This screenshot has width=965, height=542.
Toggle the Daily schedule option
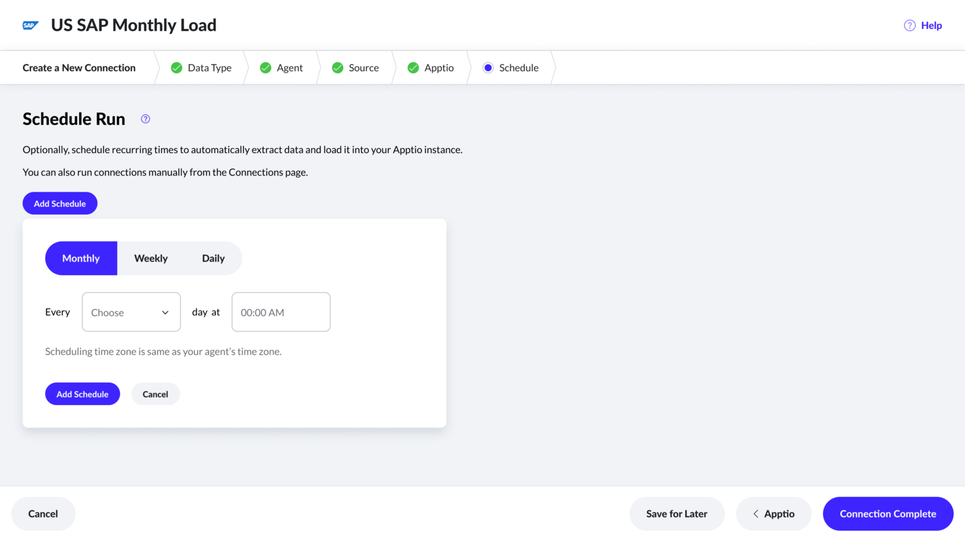click(213, 258)
